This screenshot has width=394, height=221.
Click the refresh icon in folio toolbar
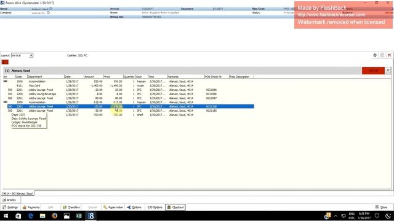pos(375,55)
